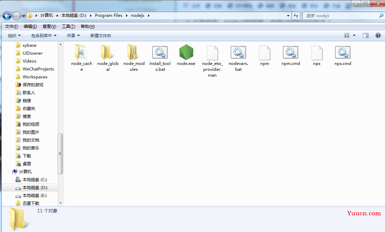Select 计算机 node in the navigation tree
The width and height of the screenshot is (385, 232).
pyautogui.click(x=25, y=172)
